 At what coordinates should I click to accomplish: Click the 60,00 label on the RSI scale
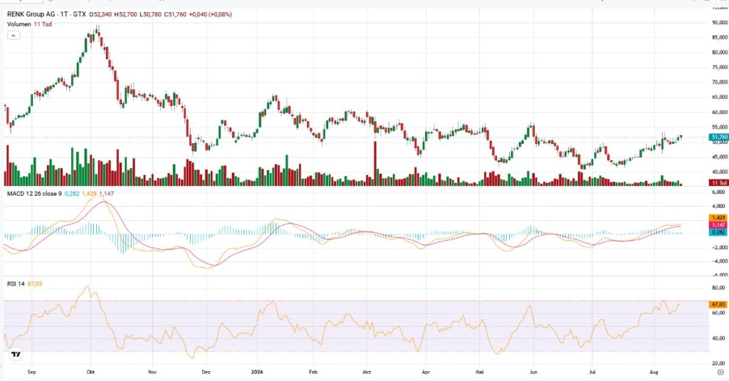(x=719, y=313)
